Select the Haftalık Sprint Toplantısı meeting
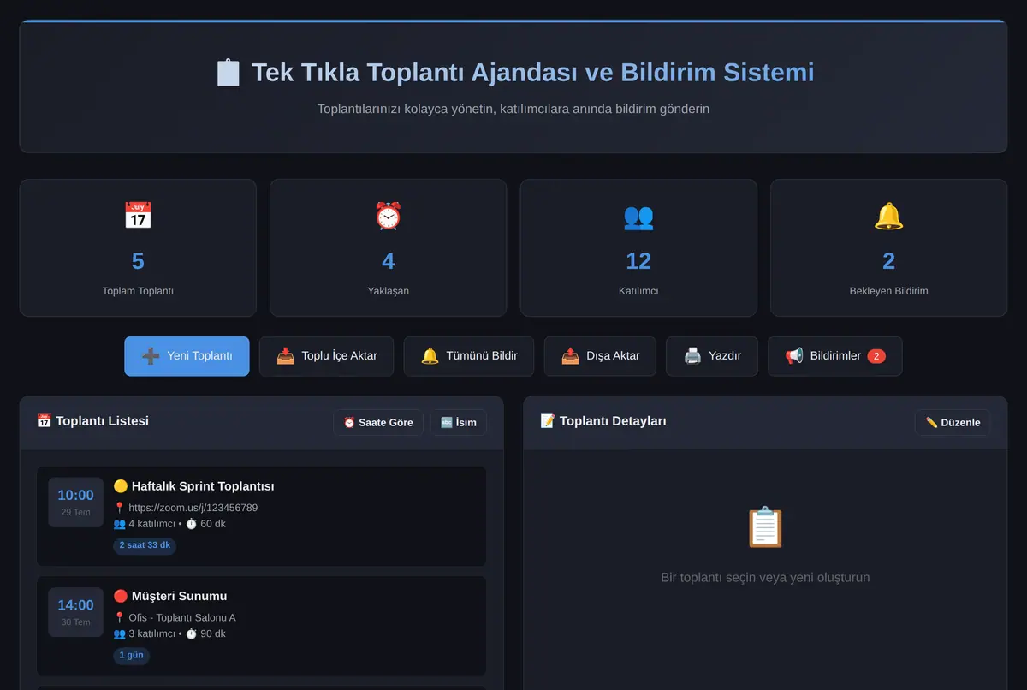The image size is (1027, 690). point(261,516)
